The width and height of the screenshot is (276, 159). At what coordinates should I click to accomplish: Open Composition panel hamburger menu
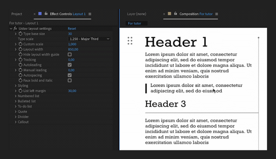216,14
